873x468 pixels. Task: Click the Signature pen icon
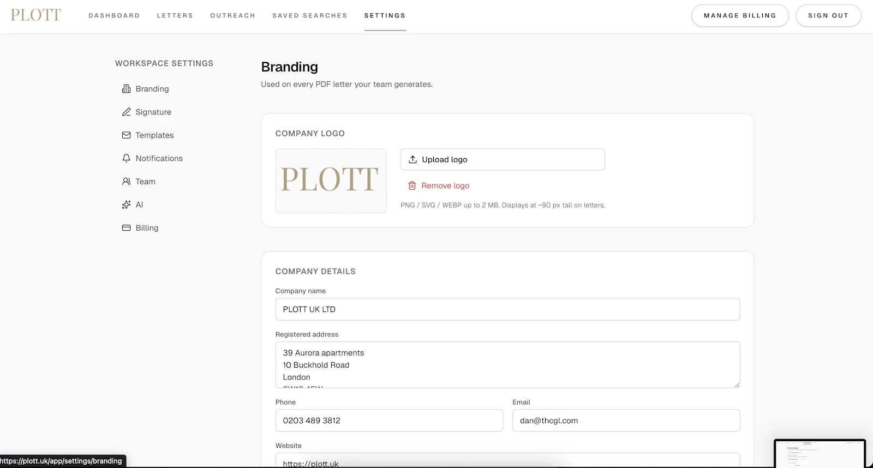click(x=126, y=112)
